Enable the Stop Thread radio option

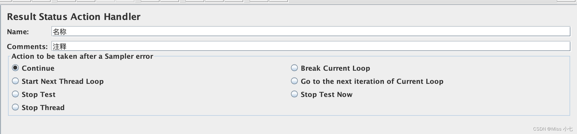(15, 107)
